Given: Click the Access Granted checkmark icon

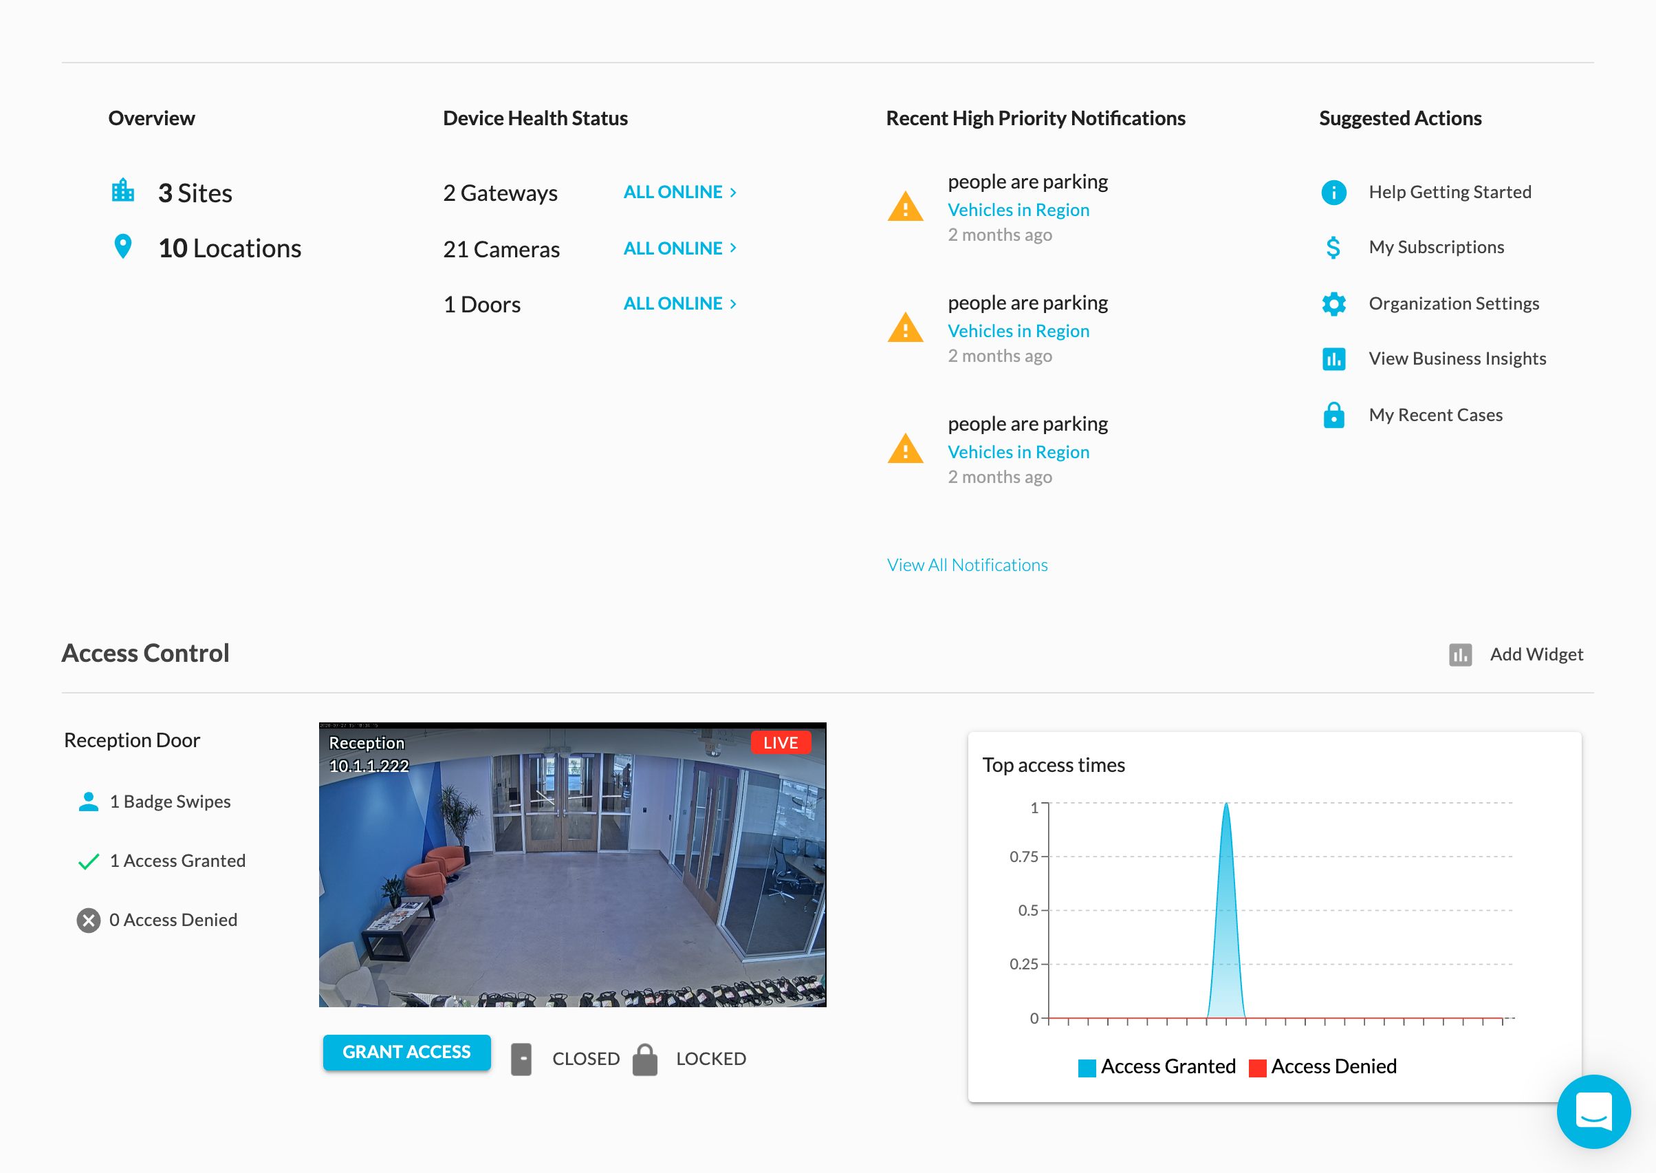Looking at the screenshot, I should 88,861.
